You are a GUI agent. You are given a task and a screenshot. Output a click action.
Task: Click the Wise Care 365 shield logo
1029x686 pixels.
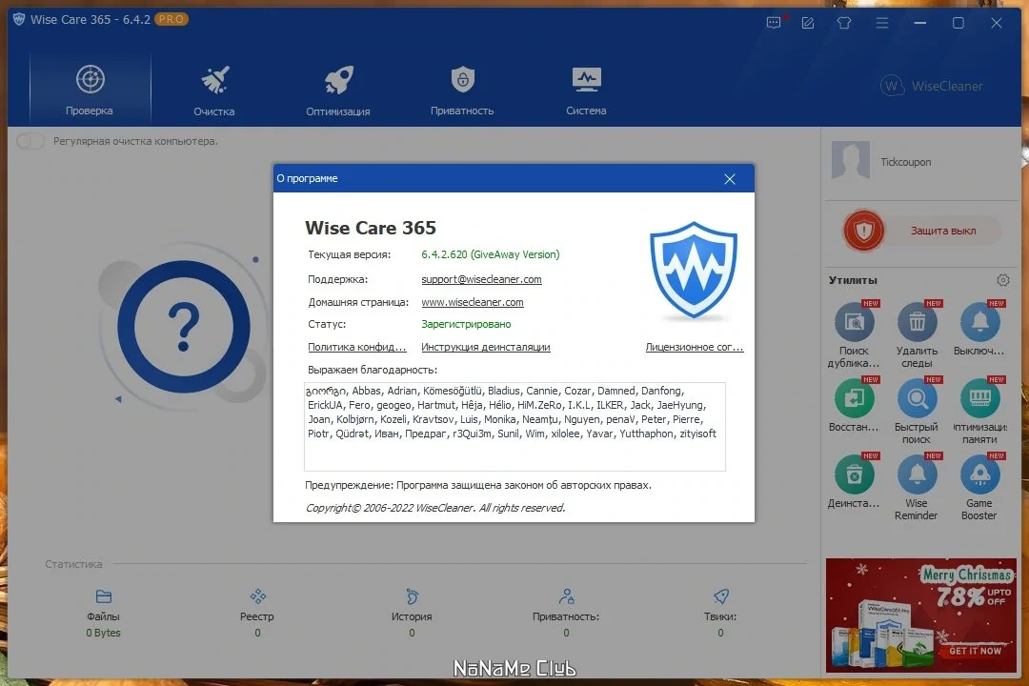(694, 271)
